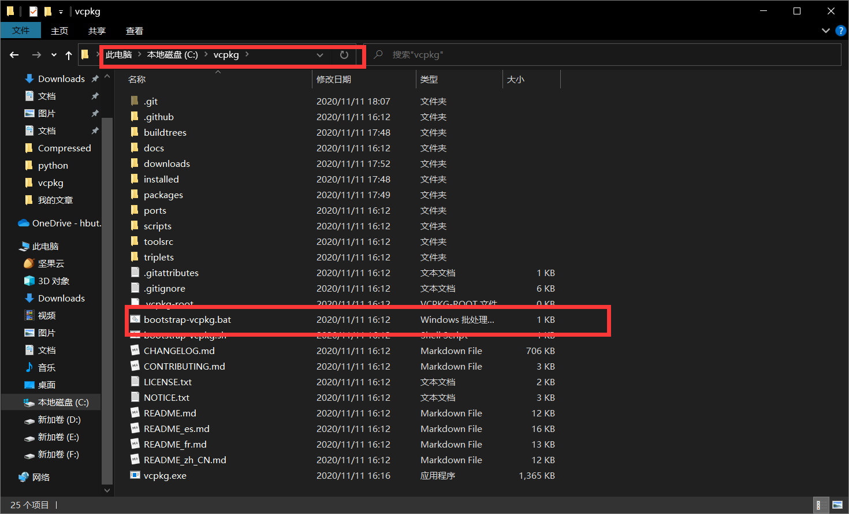
Task: Open address bar history dropdown
Action: point(320,55)
